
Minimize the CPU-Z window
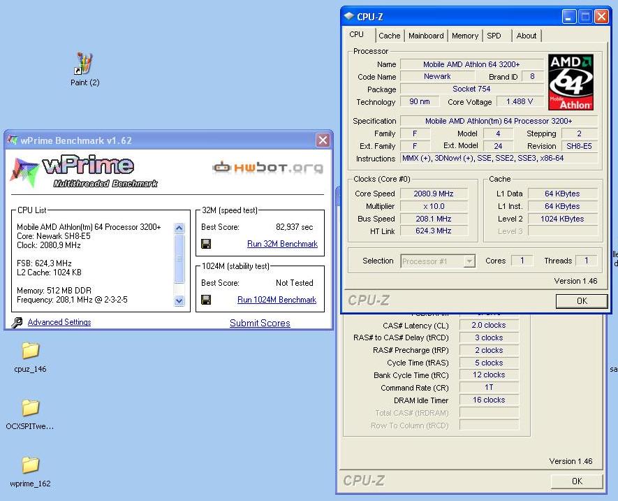pyautogui.click(x=569, y=17)
